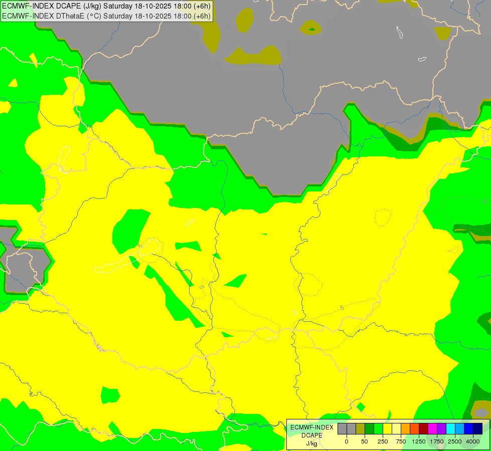This screenshot has width=491, height=451.
Task: Select the olive legend color swatch
Action: pos(361,428)
